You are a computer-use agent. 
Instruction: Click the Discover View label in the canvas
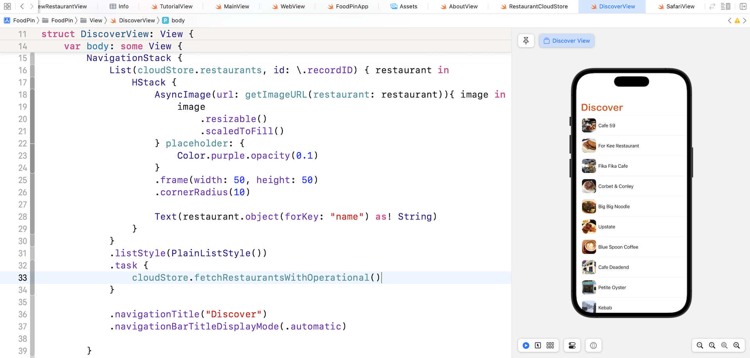pyautogui.click(x=566, y=41)
